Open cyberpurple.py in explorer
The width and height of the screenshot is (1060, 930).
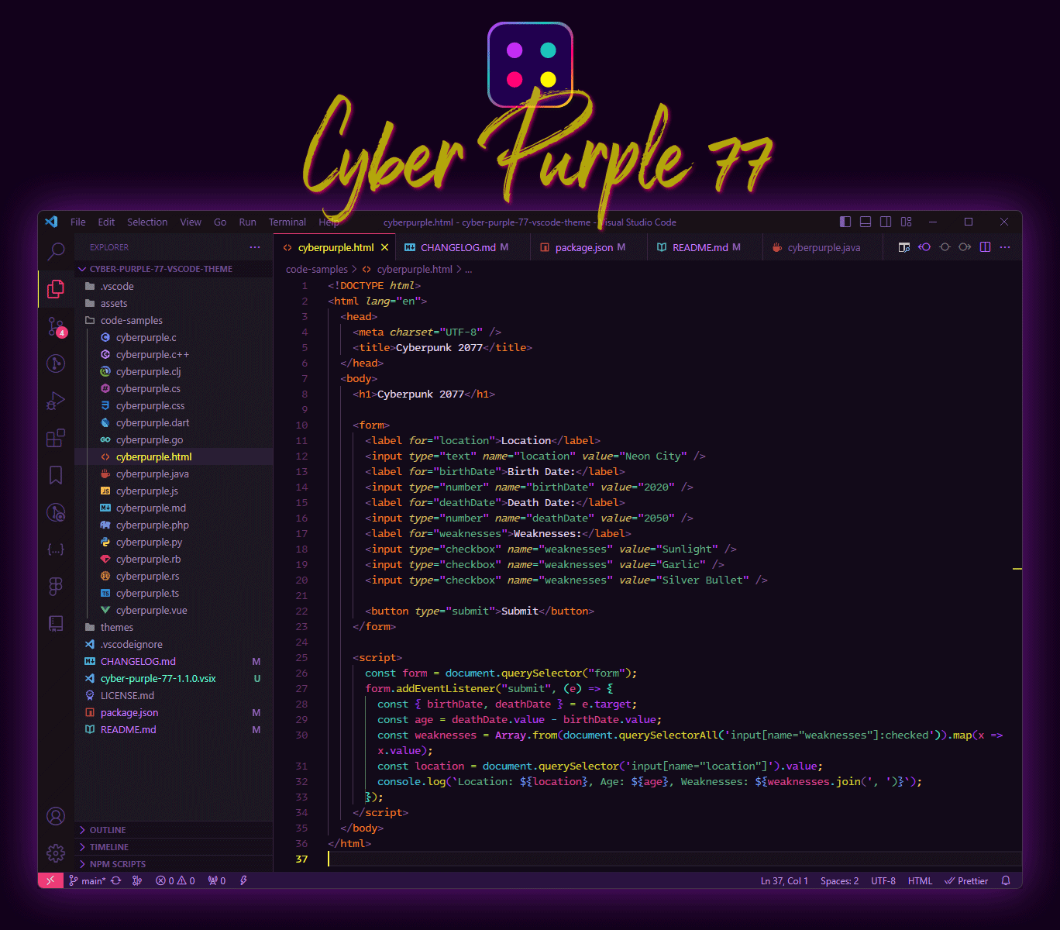[174, 542]
